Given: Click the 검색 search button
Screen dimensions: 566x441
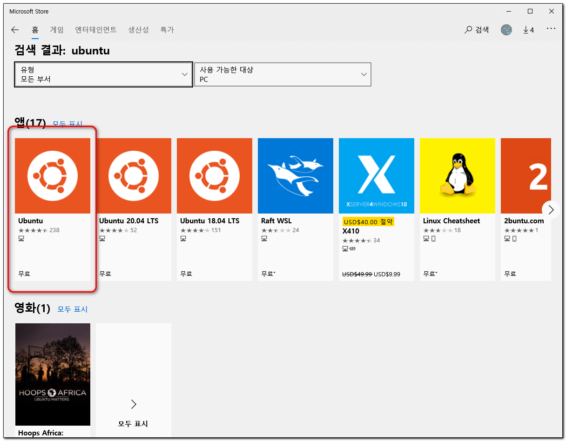Looking at the screenshot, I should (477, 30).
